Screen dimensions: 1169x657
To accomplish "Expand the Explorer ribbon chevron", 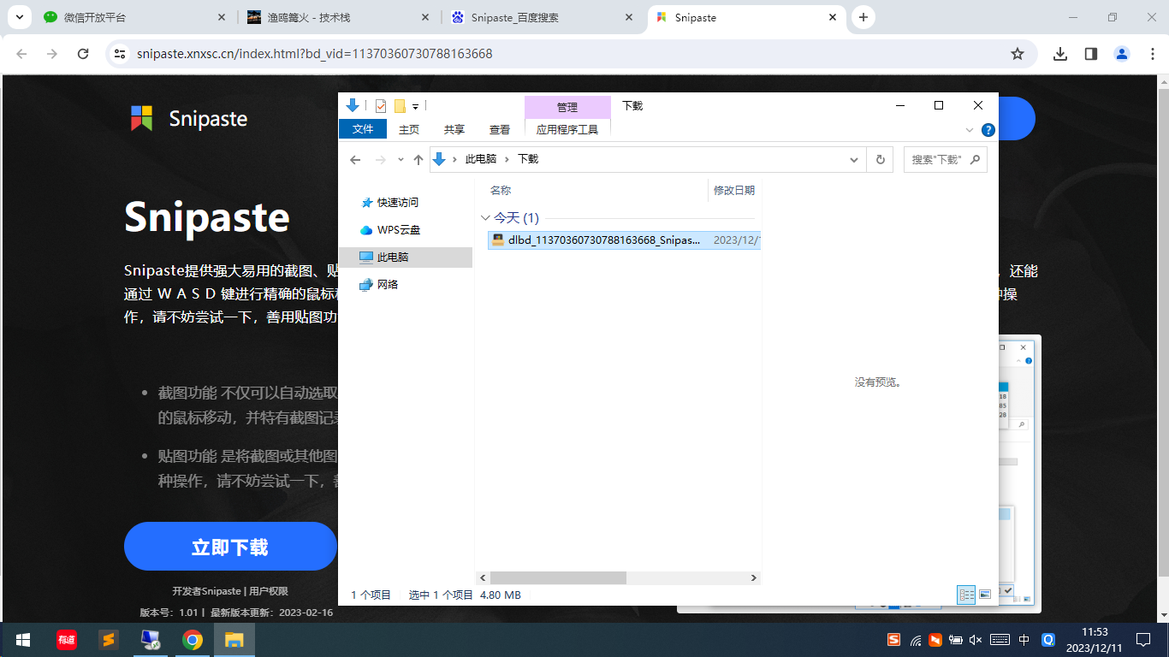I will click(x=970, y=130).
